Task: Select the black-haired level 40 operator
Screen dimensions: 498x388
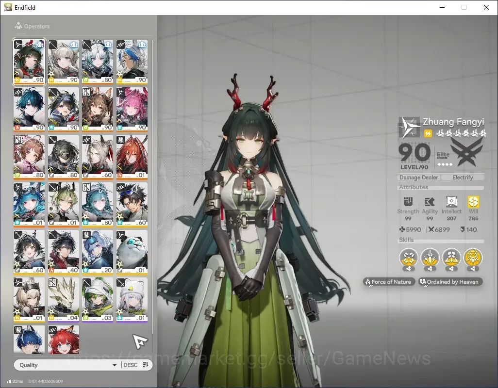Action: (63, 252)
